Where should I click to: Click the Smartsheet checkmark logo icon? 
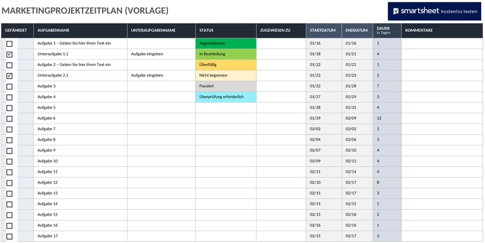[396, 11]
